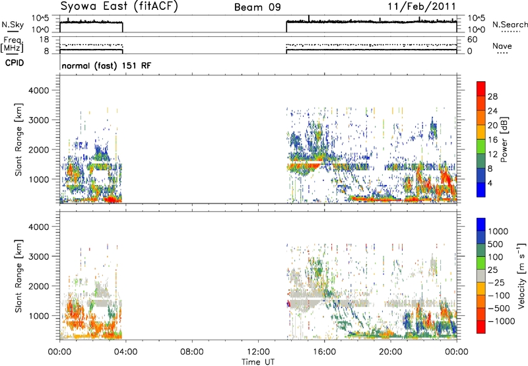Click the "Velocity [m s-1]" colorbar title
The image size is (528, 366).
(x=521, y=275)
